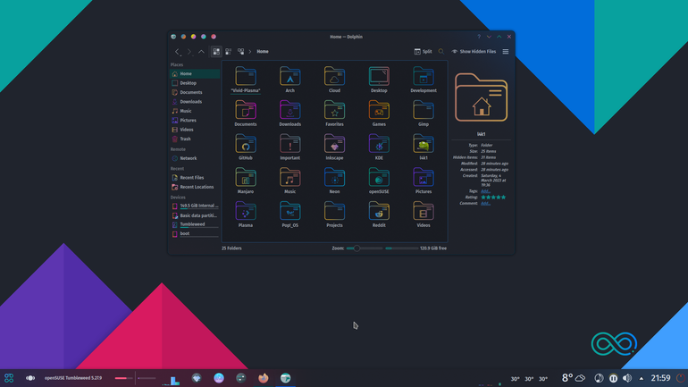Open Desktop in Places sidebar

(x=195, y=83)
